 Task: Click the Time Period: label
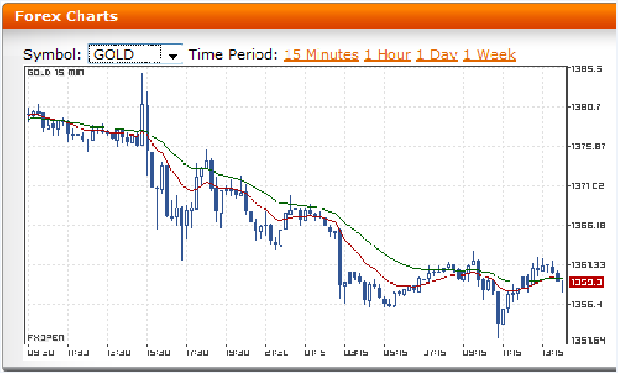233,54
